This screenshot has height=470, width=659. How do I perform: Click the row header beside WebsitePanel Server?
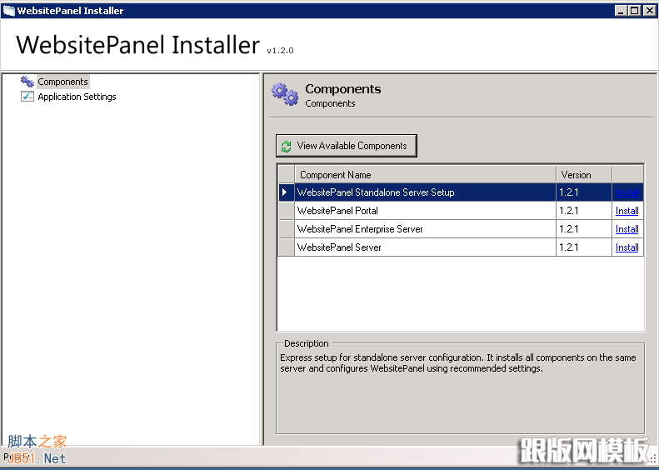click(287, 247)
